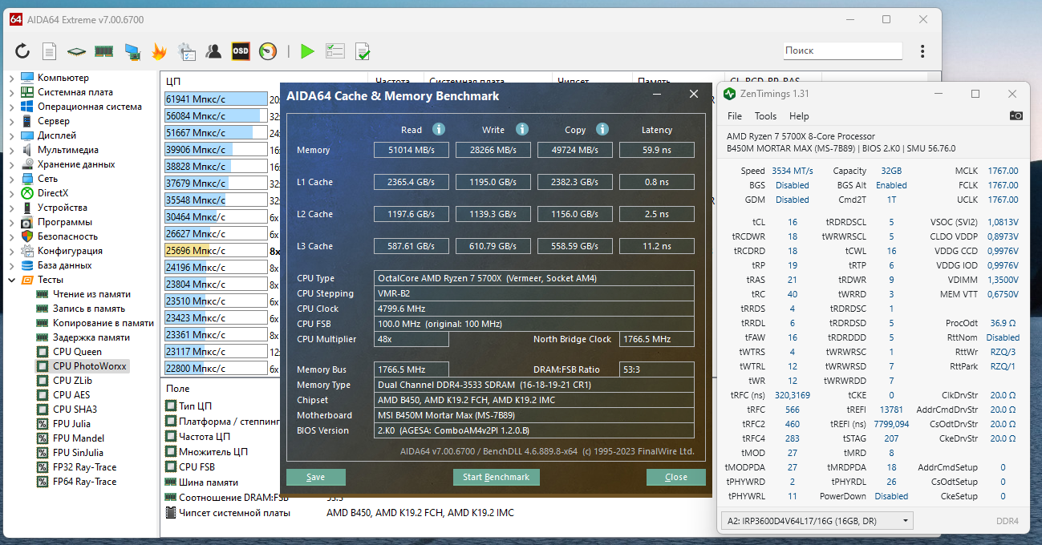Click the highlighted 25696 Мпкс/с result row

click(x=215, y=250)
